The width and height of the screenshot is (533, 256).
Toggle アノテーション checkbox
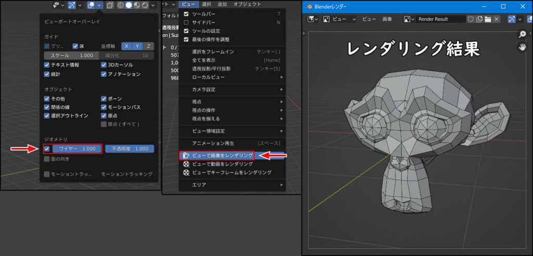[x=104, y=74]
